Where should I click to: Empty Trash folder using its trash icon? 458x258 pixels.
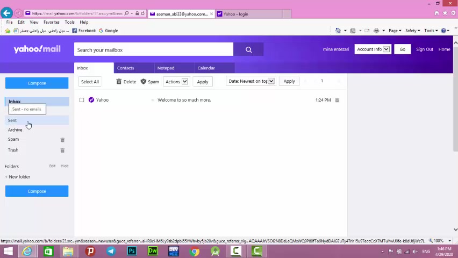62,150
